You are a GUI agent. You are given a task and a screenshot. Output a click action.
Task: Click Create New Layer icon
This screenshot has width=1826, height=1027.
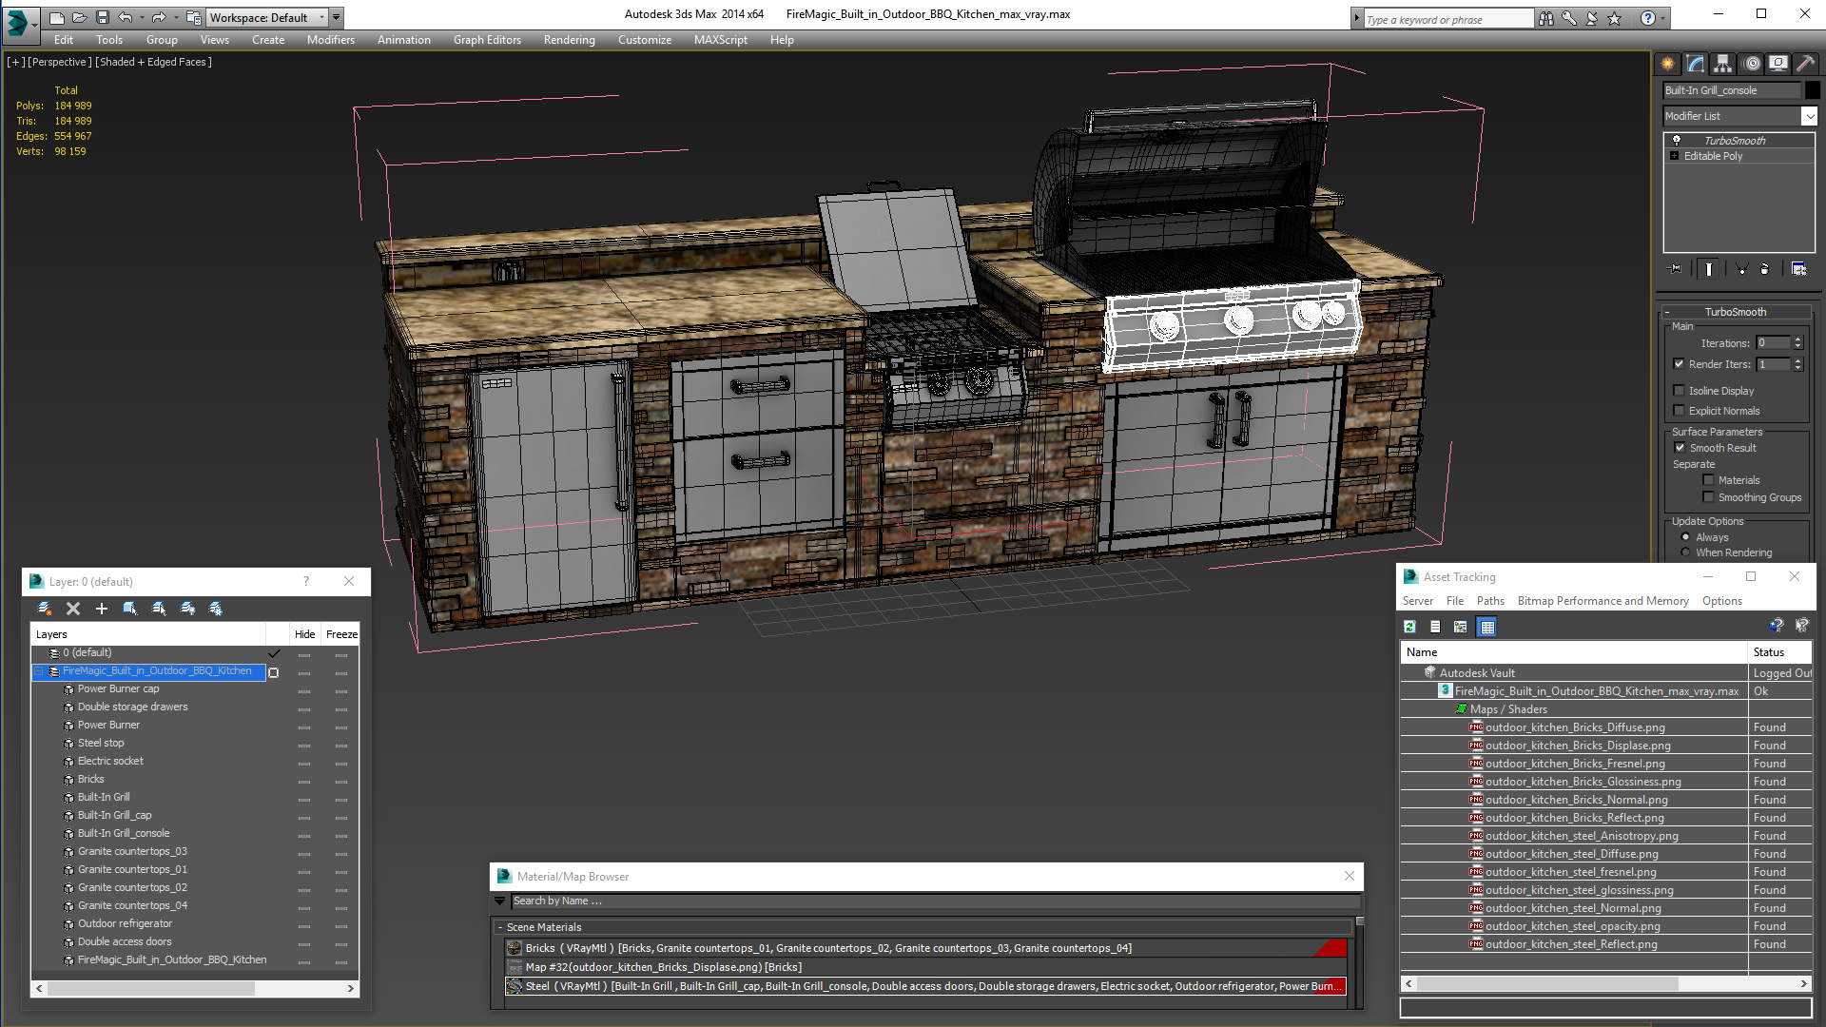click(x=45, y=609)
